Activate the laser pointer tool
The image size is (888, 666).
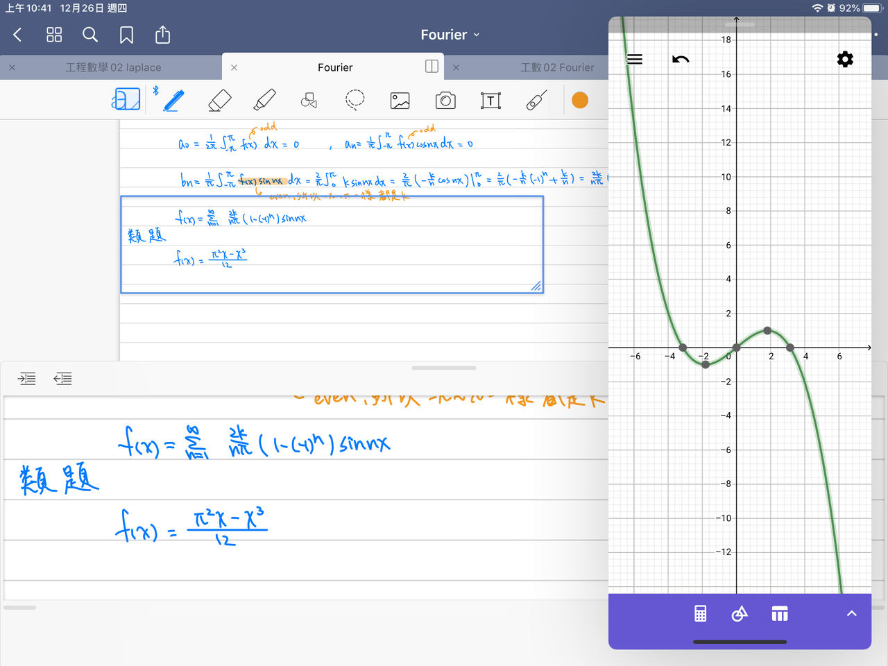tap(536, 101)
